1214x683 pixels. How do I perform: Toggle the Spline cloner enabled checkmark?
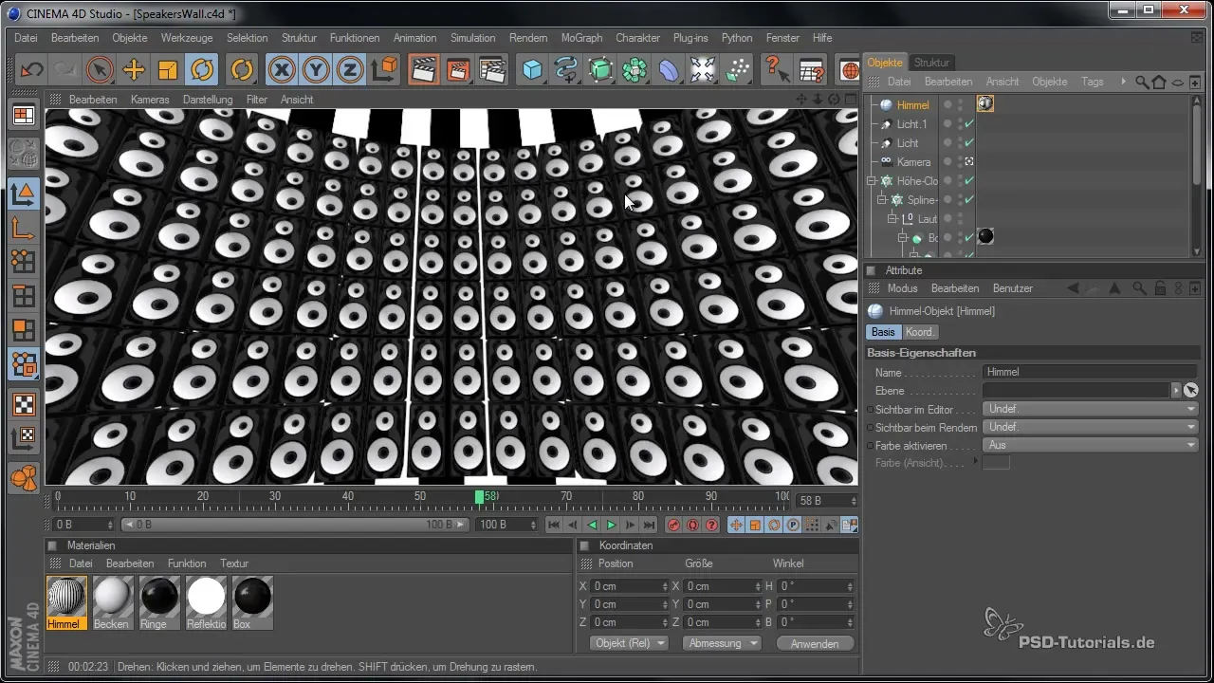click(969, 200)
